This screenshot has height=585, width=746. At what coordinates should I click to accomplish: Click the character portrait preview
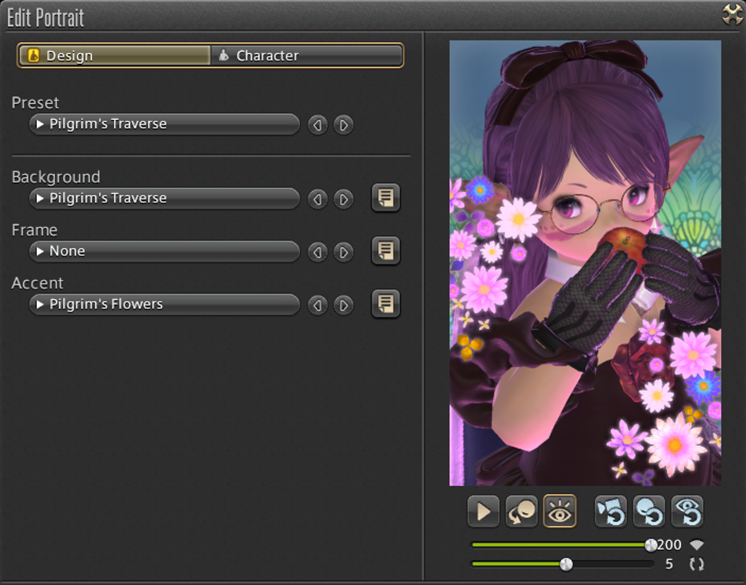click(585, 263)
